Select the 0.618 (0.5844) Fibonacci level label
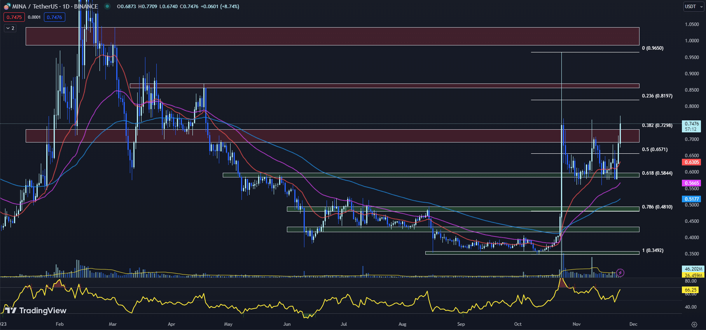This screenshot has height=330, width=706. pyautogui.click(x=657, y=173)
